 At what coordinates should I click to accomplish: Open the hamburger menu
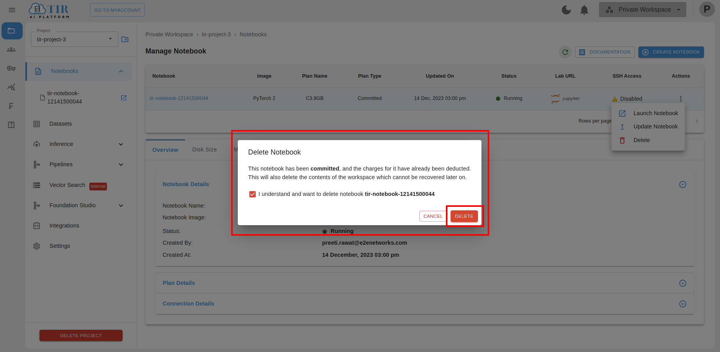point(12,10)
